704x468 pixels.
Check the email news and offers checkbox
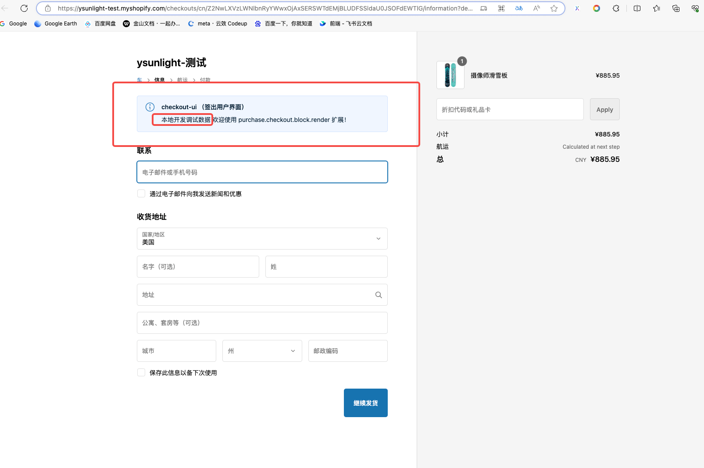click(x=141, y=193)
